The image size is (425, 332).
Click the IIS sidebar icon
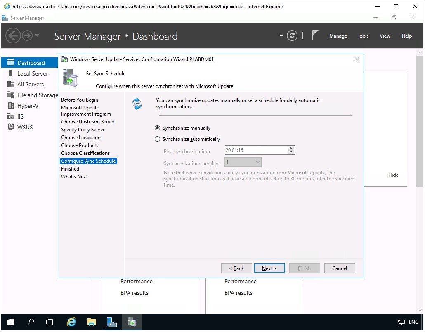(x=11, y=116)
